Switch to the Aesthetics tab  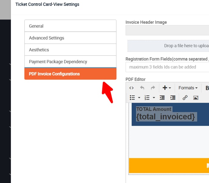[70, 50]
